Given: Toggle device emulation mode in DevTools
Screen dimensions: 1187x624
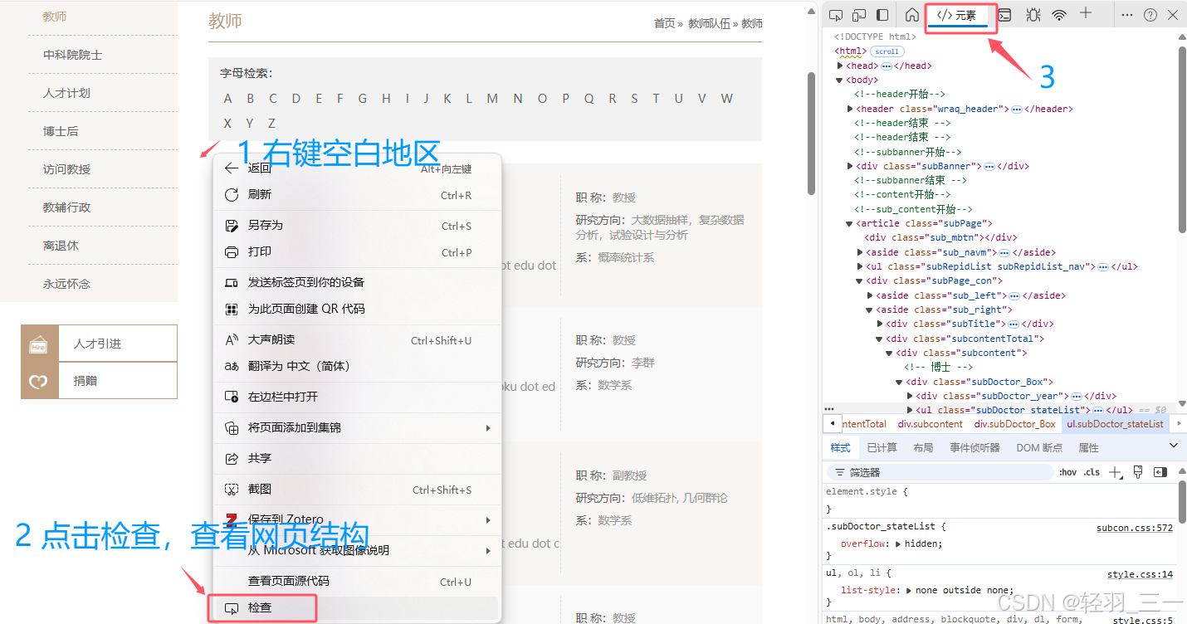Looking at the screenshot, I should tap(859, 14).
